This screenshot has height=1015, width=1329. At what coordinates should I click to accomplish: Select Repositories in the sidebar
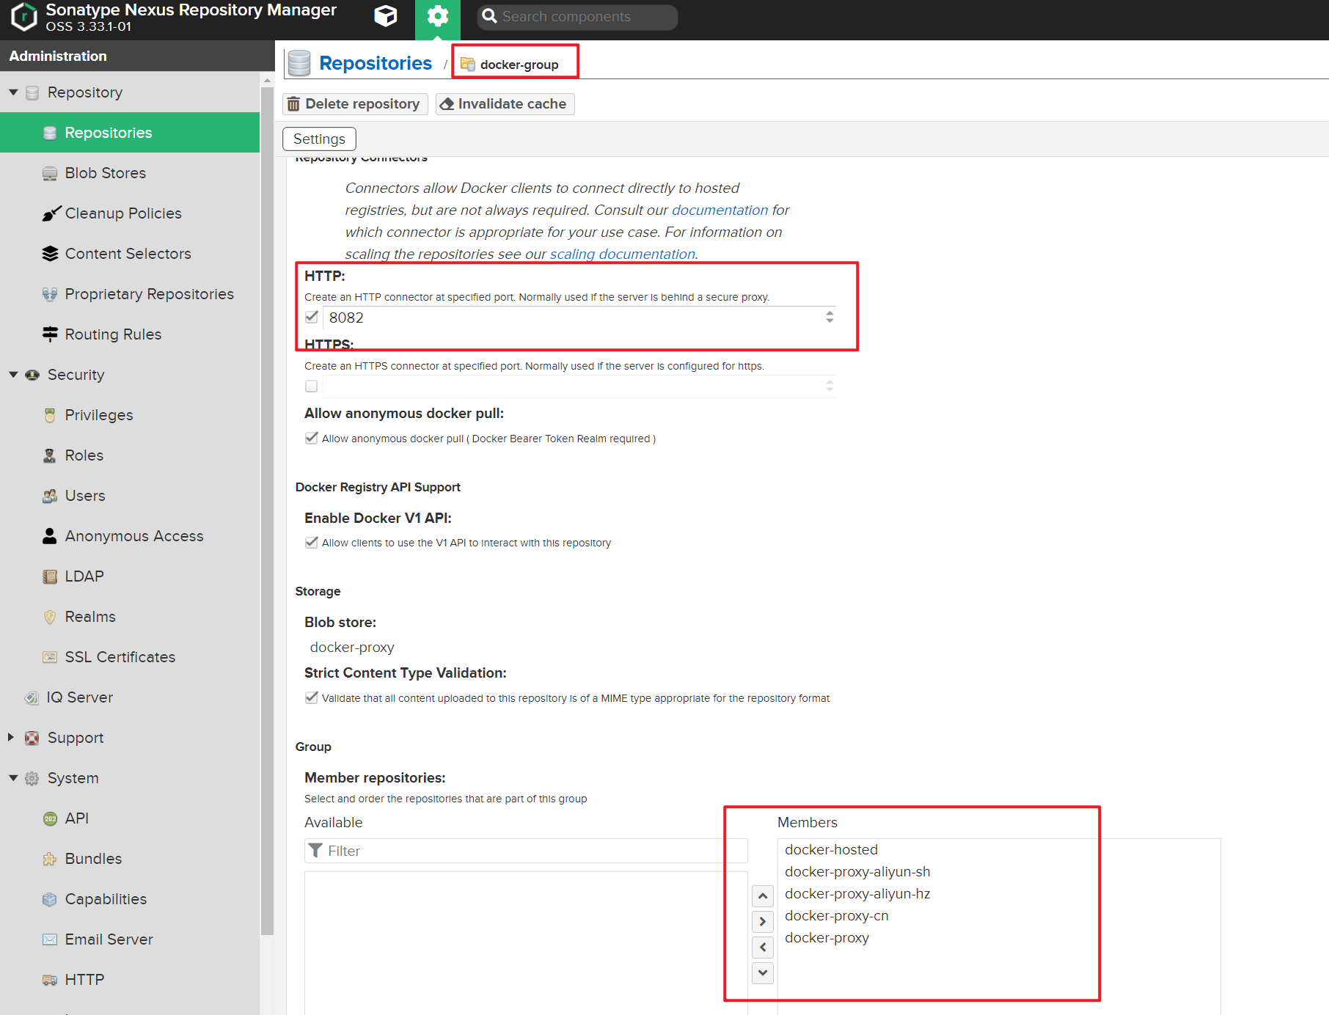click(x=130, y=133)
